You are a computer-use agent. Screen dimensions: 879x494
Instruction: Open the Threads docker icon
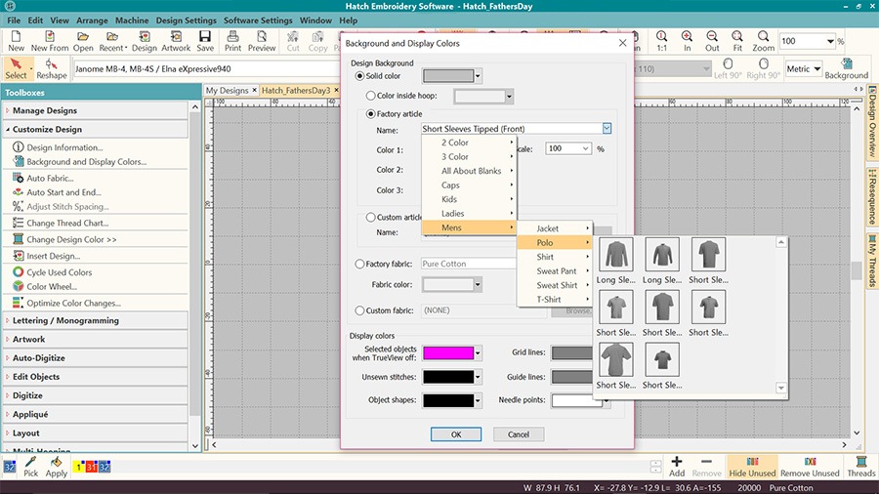860,466
